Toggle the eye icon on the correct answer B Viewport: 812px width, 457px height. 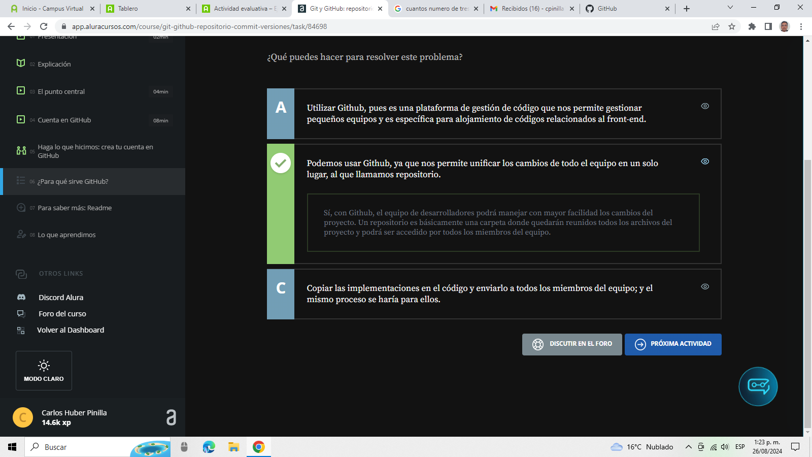click(x=705, y=161)
